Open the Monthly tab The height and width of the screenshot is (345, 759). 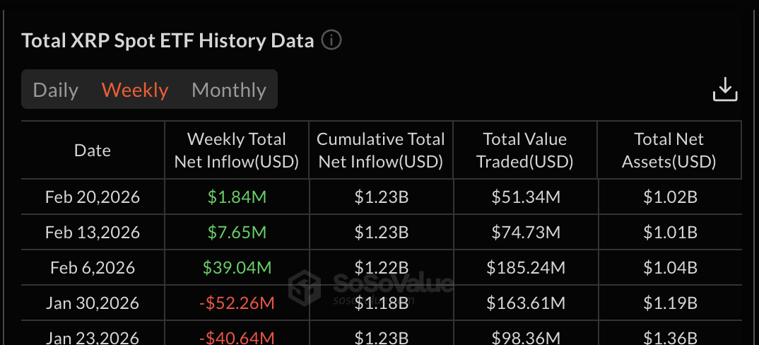pos(229,90)
